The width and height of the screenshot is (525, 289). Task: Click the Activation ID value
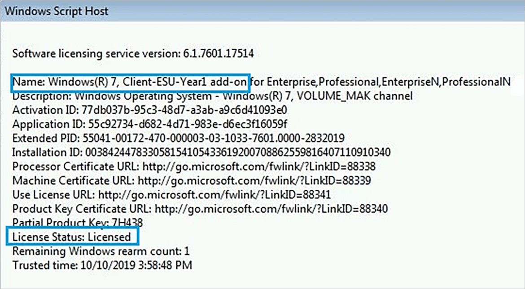[x=188, y=110]
